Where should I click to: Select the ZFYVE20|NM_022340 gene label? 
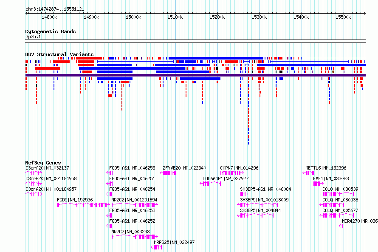point(184,168)
